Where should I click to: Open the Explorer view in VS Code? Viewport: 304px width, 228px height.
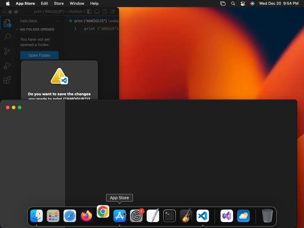(7, 23)
